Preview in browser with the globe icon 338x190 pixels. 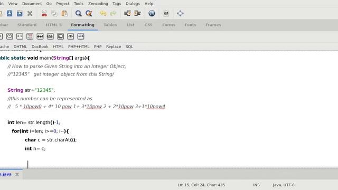[152, 13]
